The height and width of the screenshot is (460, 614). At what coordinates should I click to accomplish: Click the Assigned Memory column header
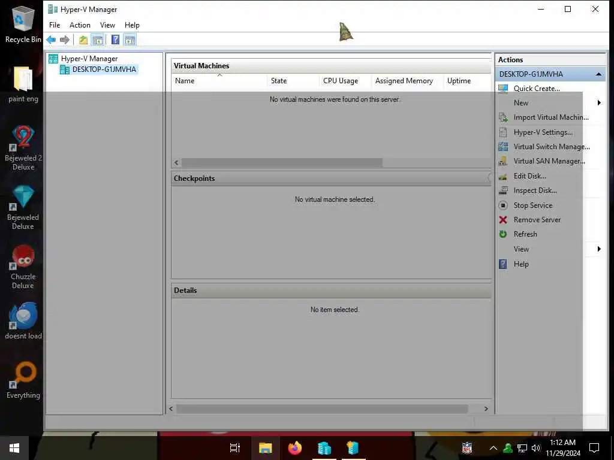tap(407, 81)
